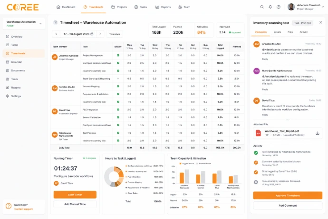This screenshot has height=219, width=328.
Task: Switch to the Files tab
Action: coord(290,32)
